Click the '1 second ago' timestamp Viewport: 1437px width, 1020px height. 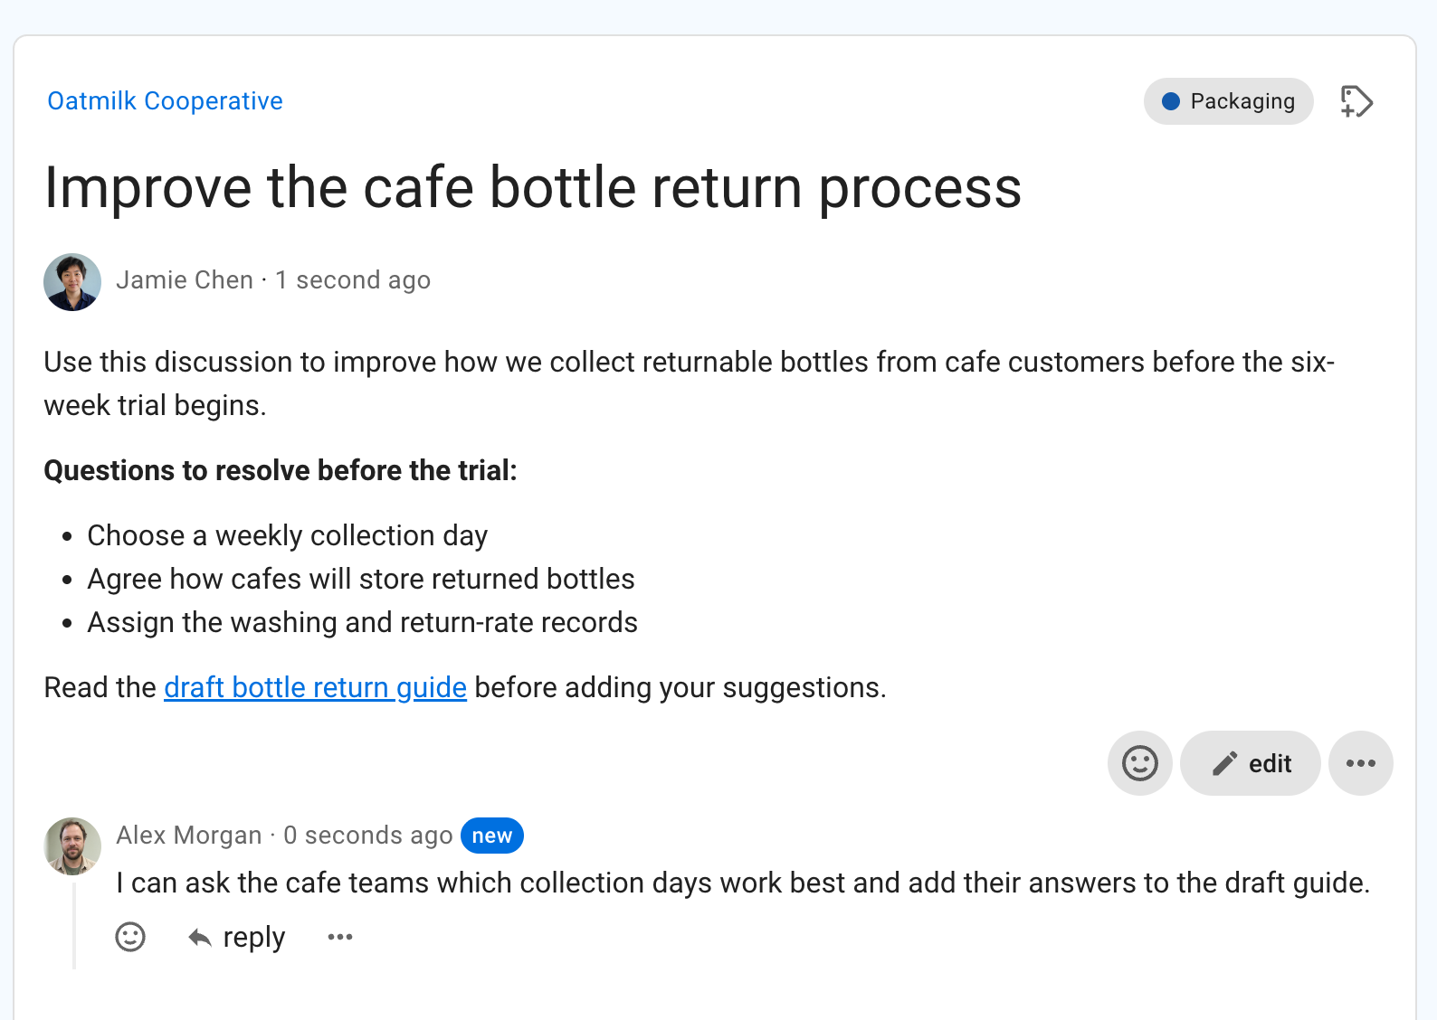(353, 280)
